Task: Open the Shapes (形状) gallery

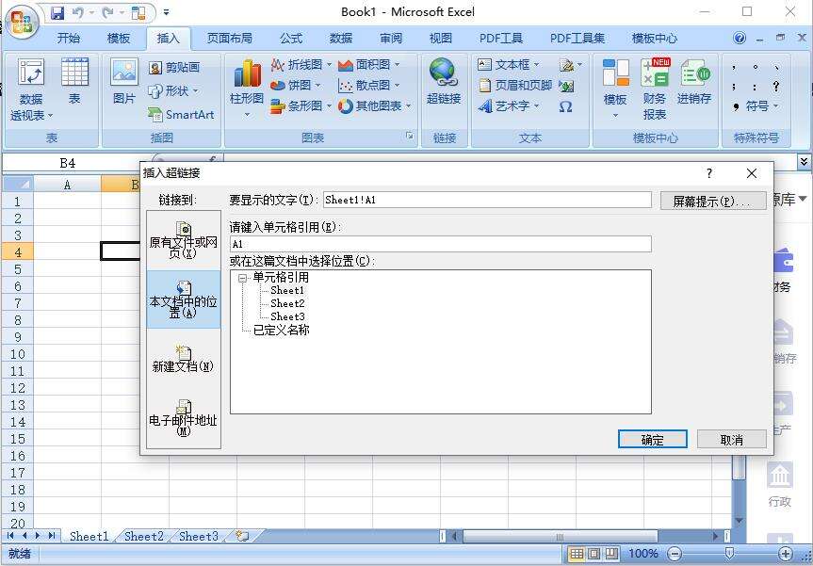Action: pyautogui.click(x=173, y=91)
